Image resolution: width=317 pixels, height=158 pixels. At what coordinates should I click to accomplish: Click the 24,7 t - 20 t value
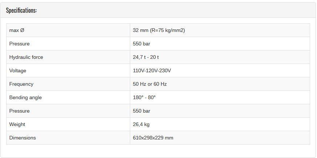(146, 57)
